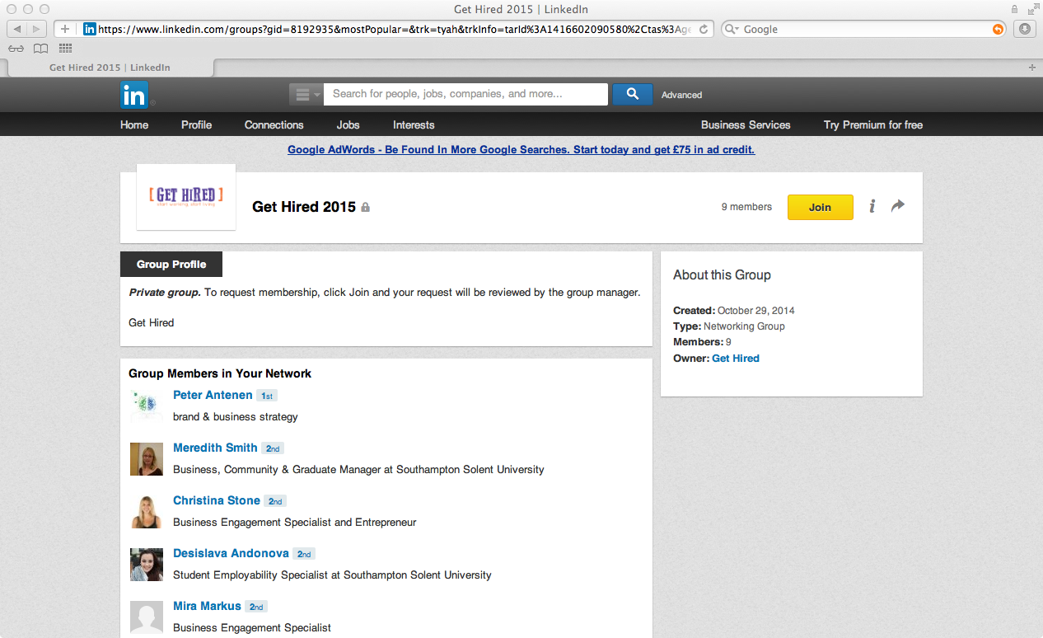This screenshot has height=638, width=1043.
Task: Open Desislava Andonova's profile link
Action: click(231, 553)
